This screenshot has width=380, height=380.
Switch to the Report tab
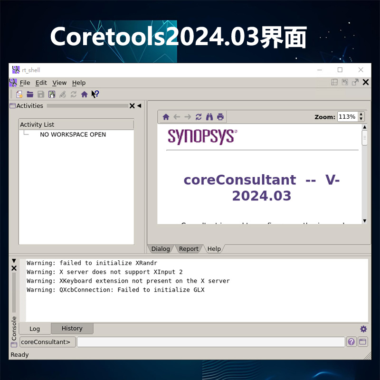click(189, 248)
